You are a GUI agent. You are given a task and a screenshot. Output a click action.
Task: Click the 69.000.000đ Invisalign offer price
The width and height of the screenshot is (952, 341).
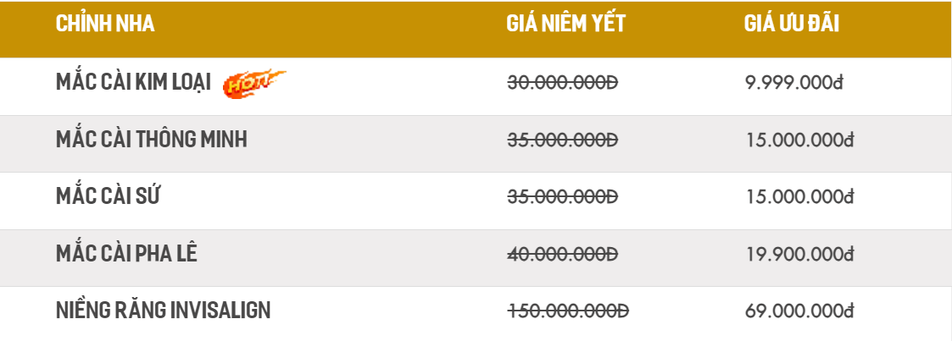[x=799, y=311]
